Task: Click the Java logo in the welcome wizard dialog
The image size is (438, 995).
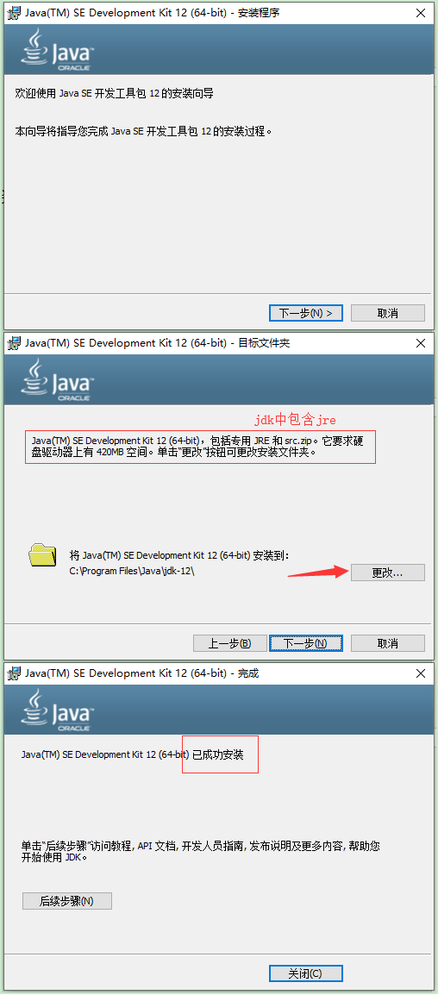Action: pyautogui.click(x=57, y=49)
